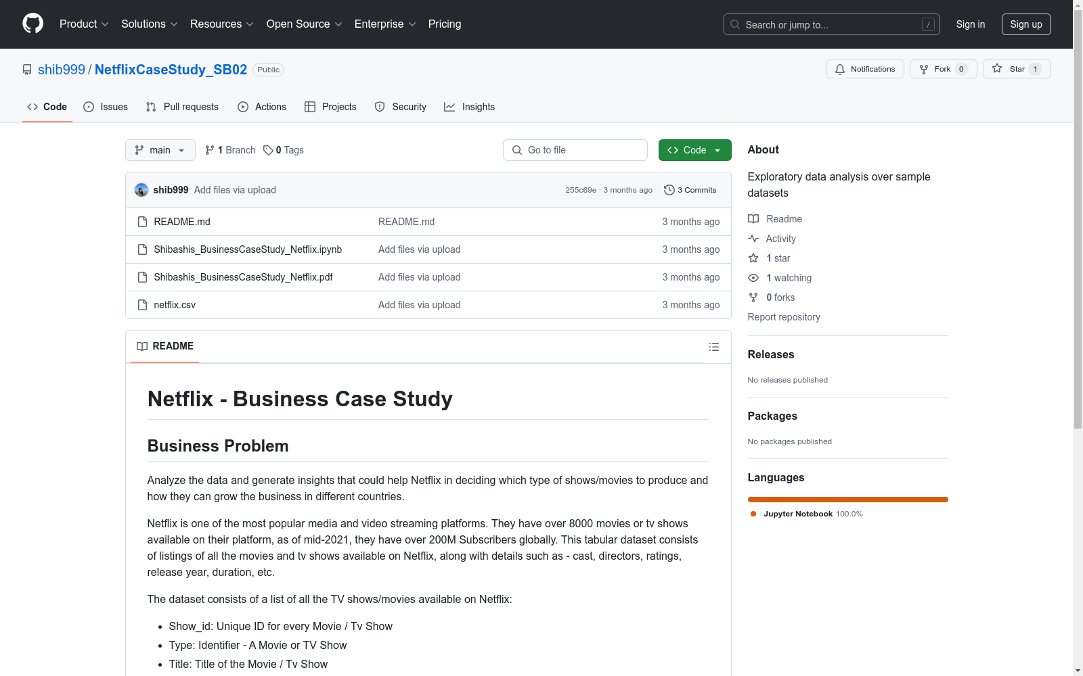Image resolution: width=1083 pixels, height=676 pixels.
Task: Open the Projects tab
Action: [x=330, y=107]
